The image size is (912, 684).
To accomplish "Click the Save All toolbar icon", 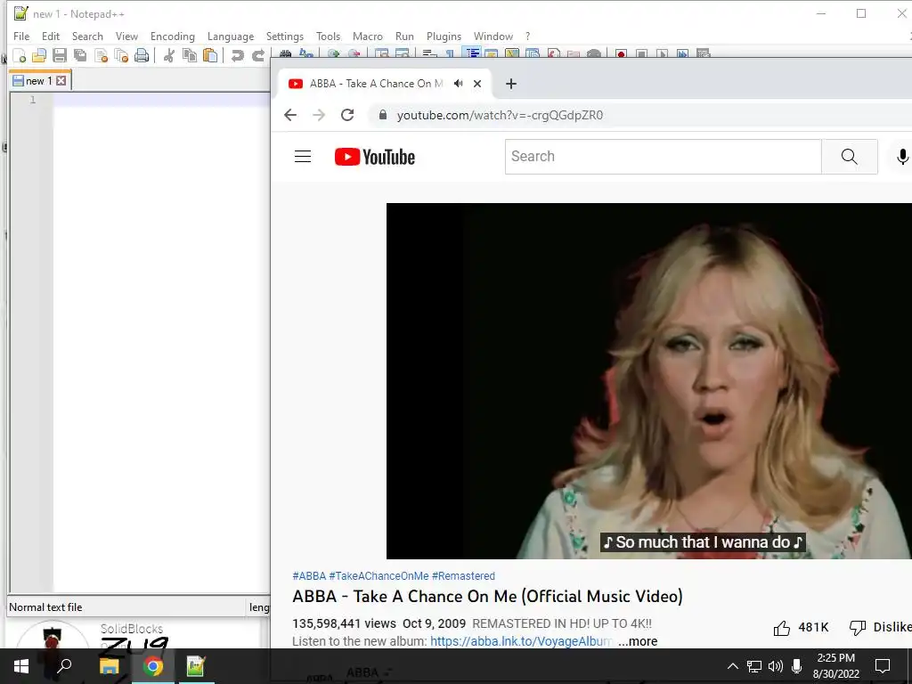I will click(x=80, y=55).
